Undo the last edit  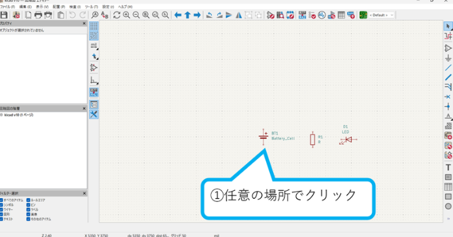73,15
